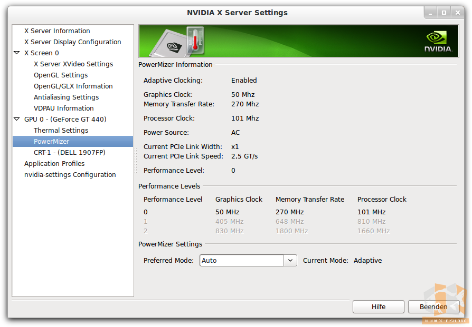Close the NVIDIA X Server Settings window
Viewport: 472px width, 327px height.
click(458, 13)
